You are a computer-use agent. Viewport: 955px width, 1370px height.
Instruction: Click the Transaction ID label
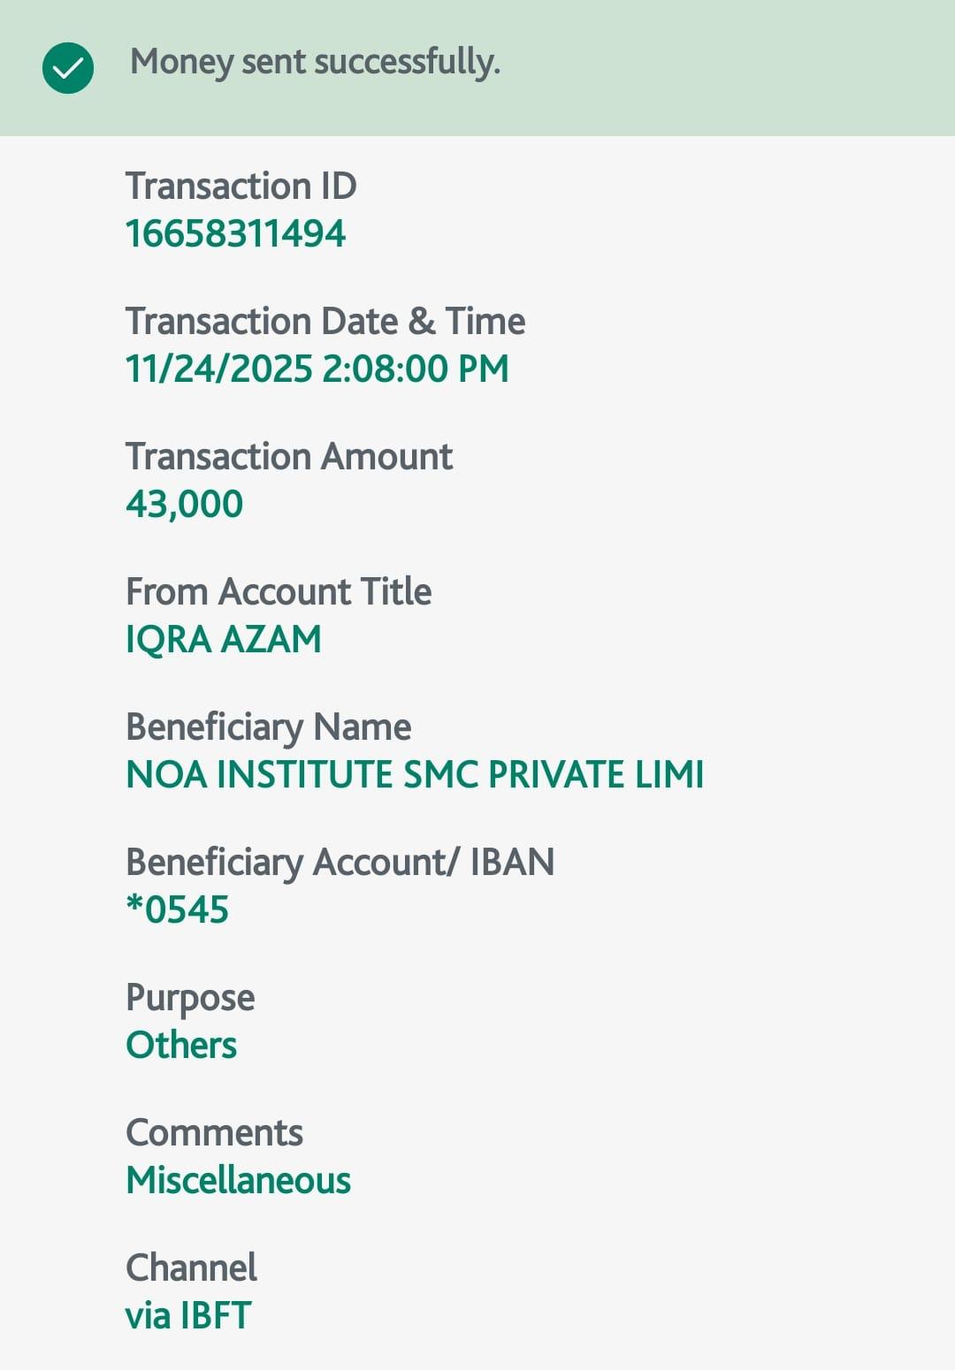[241, 186]
